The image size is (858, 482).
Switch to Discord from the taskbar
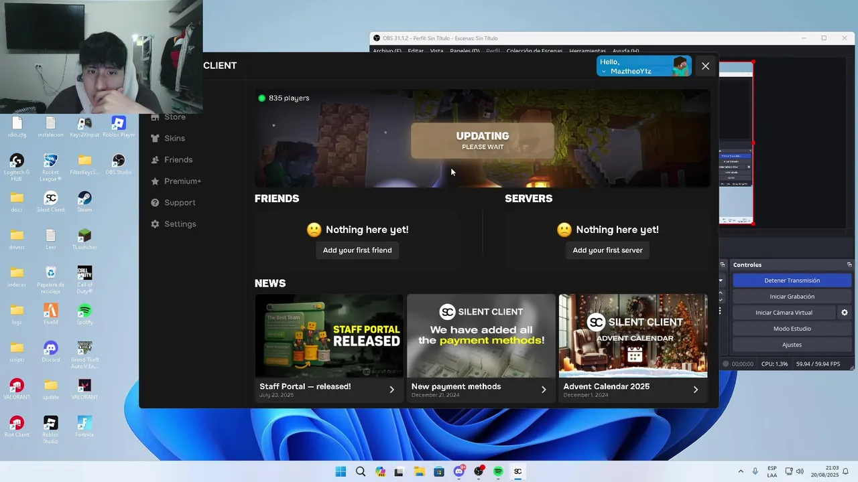[x=459, y=471]
